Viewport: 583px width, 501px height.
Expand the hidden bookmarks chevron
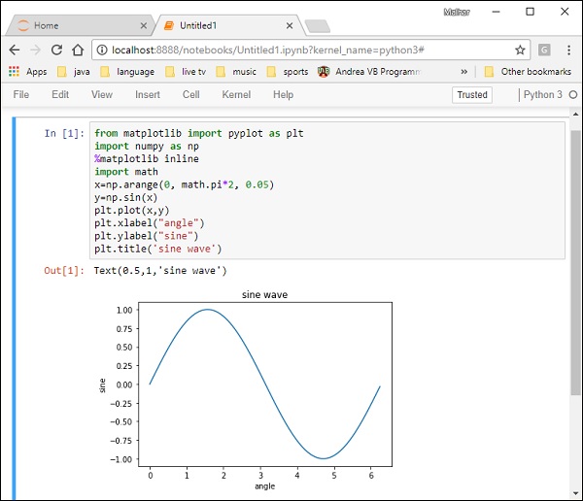pyautogui.click(x=464, y=71)
